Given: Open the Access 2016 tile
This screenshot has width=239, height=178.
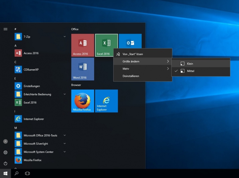Looking at the screenshot, I should click(x=83, y=45).
